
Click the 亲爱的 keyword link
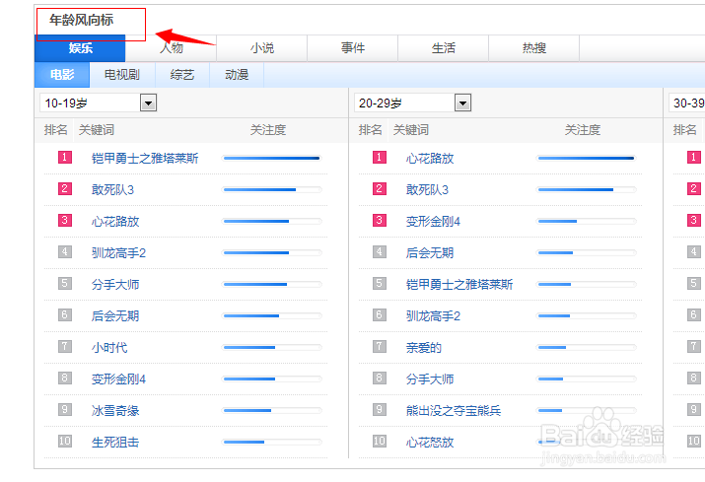(424, 348)
